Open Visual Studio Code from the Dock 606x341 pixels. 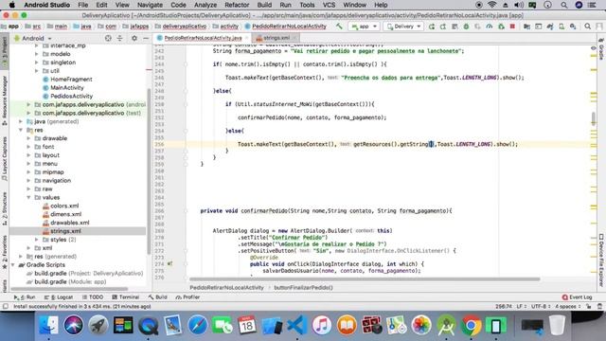(x=296, y=325)
